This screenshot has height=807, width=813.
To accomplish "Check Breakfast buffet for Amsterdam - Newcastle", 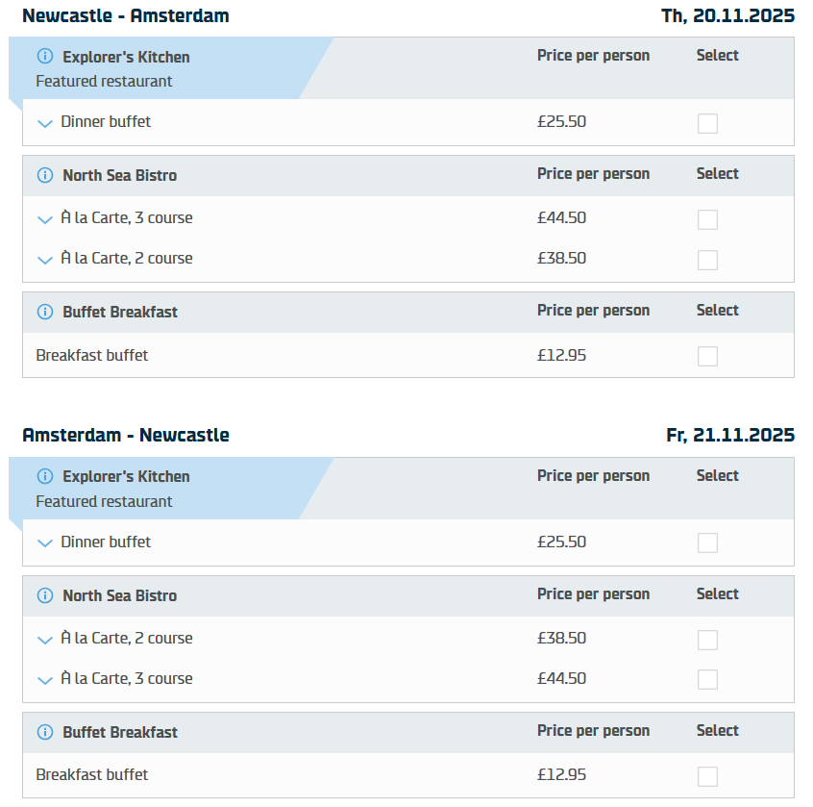I will tap(707, 776).
